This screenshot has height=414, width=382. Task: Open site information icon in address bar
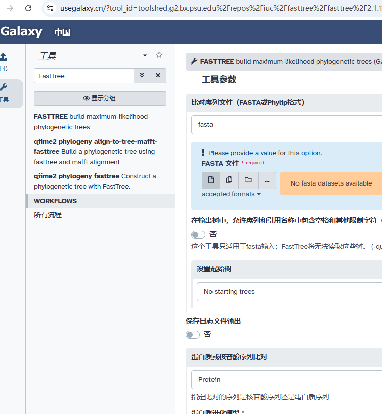(x=50, y=8)
